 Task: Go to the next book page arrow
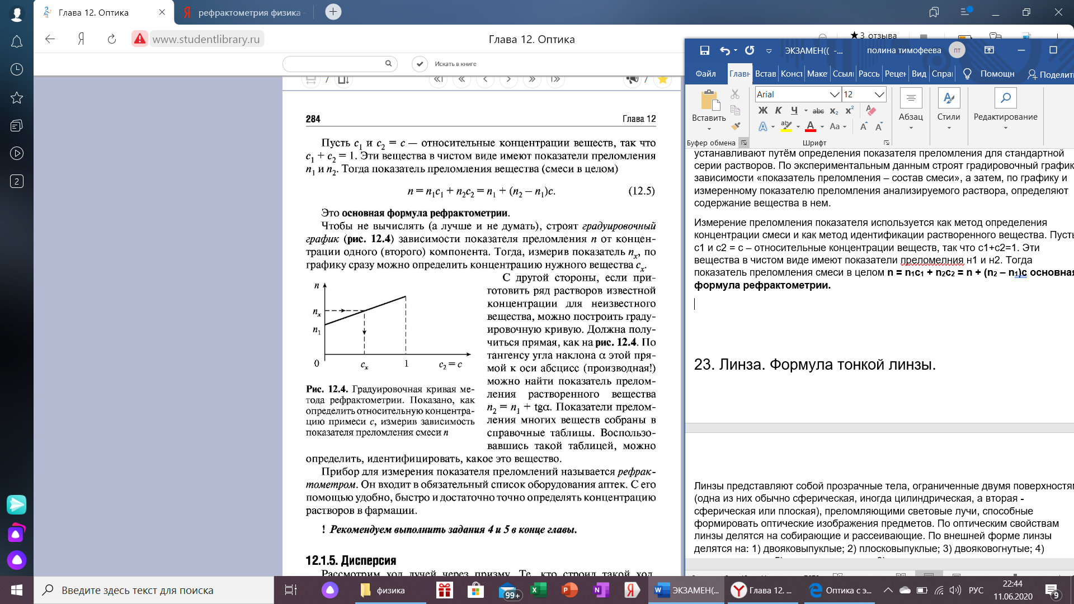coord(508,79)
